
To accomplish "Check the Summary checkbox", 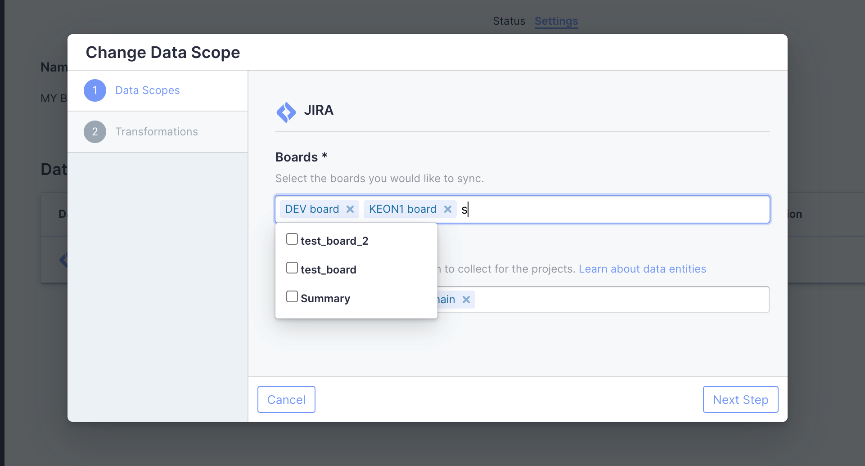I will point(292,296).
